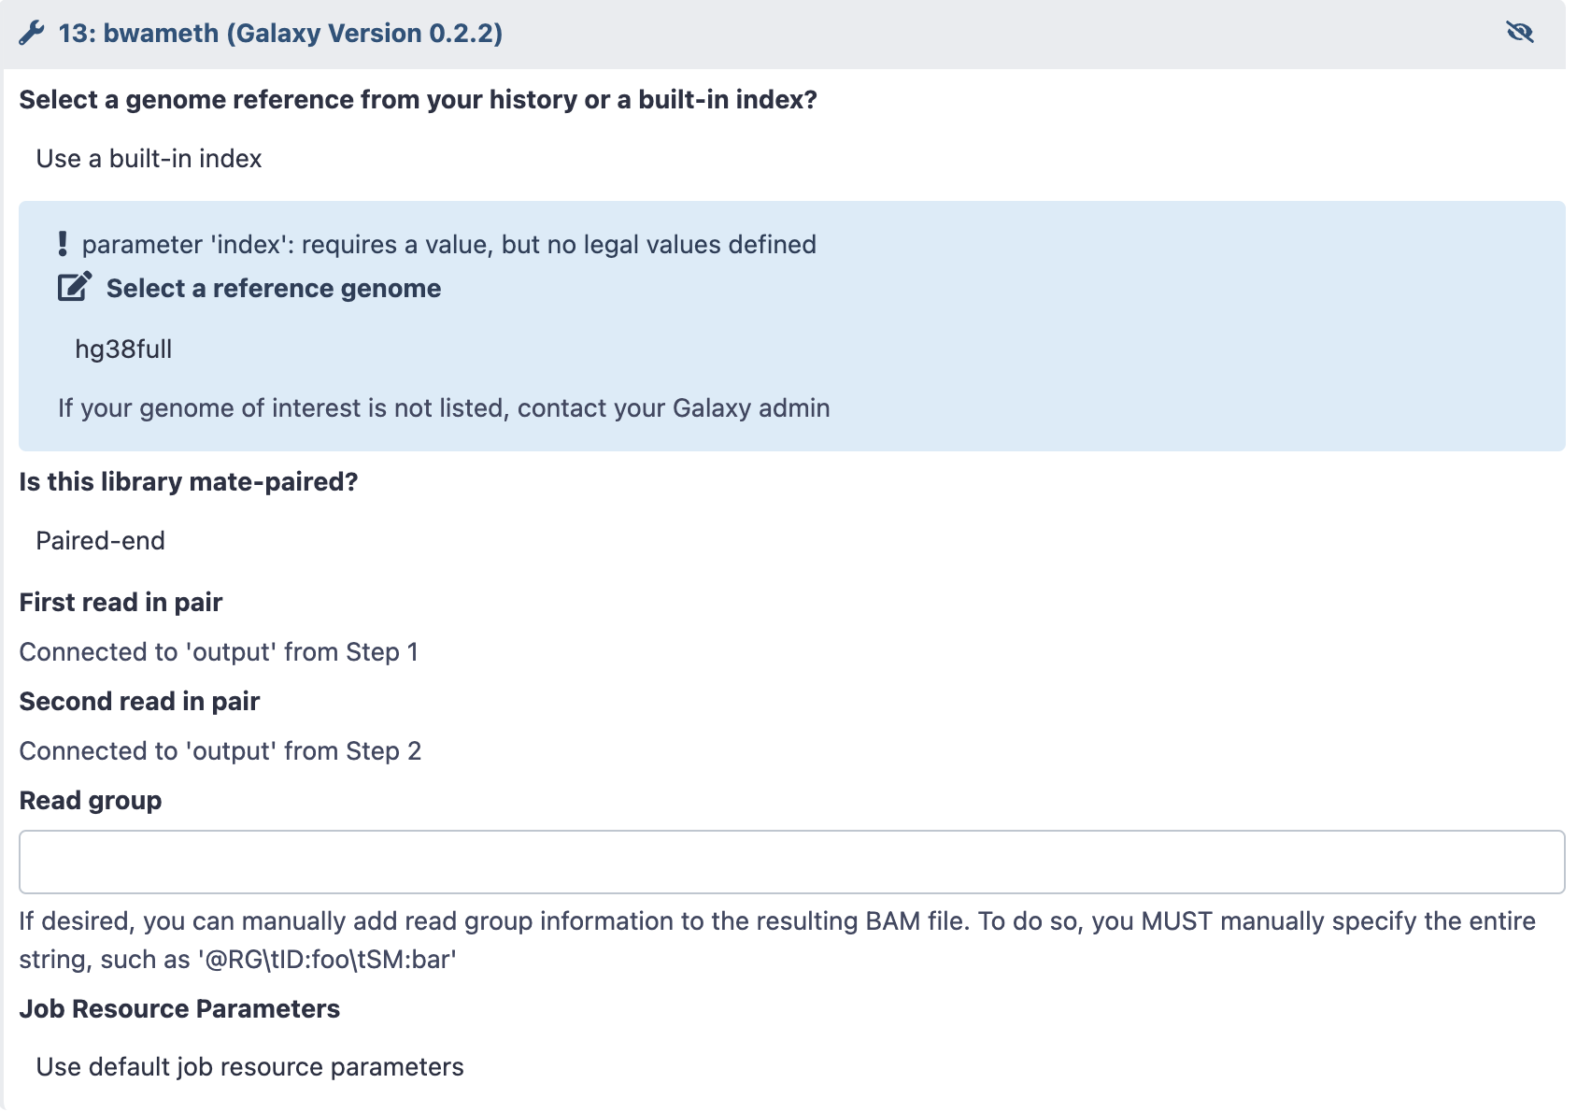Click the wrench tool icon in step header
The height and width of the screenshot is (1112, 1577).
pos(32,33)
